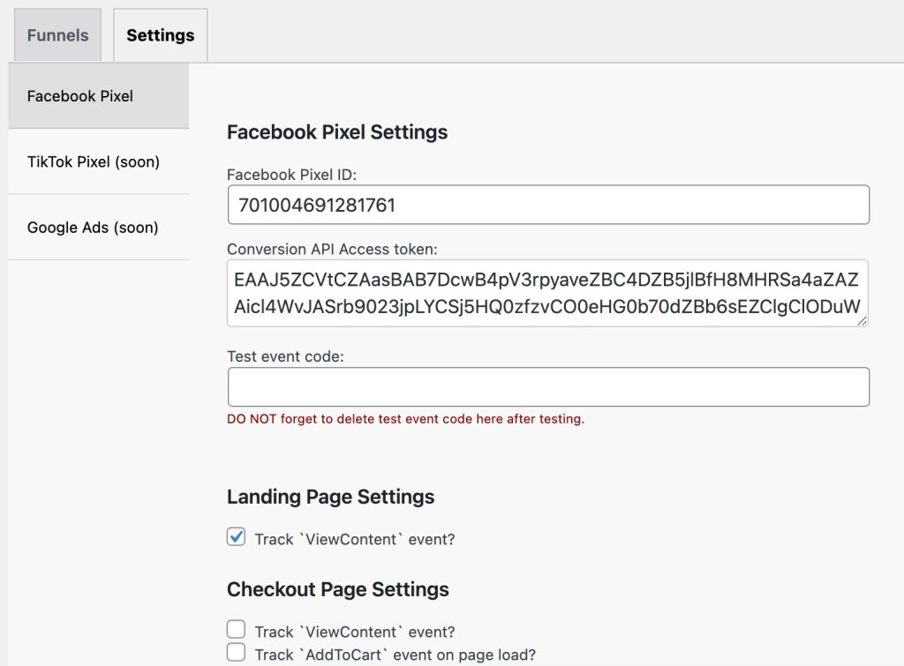Viewport: 904px width, 666px height.
Task: Click the Facebook Pixel Settings heading
Action: pyautogui.click(x=337, y=132)
